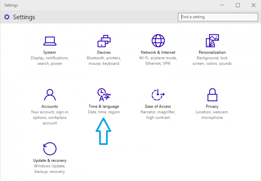This screenshot has height=181, width=261.
Task: Open System settings laptop icon
Action: (x=50, y=41)
